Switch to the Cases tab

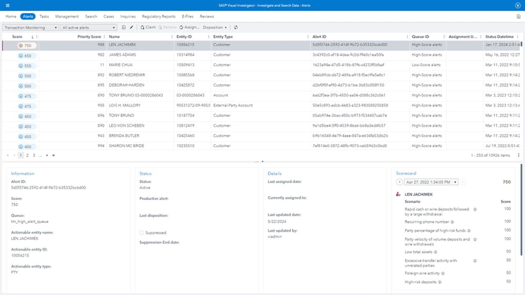[x=109, y=16]
